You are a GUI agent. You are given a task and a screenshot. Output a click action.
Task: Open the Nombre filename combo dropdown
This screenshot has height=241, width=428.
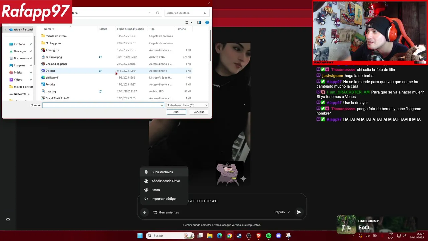162,105
